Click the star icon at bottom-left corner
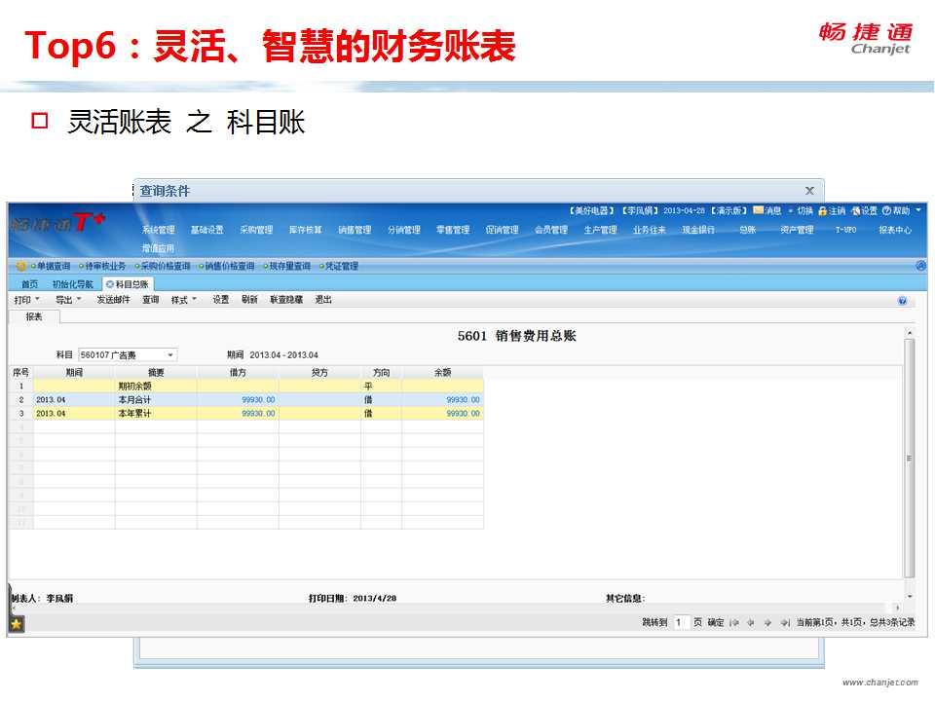Viewport: 935px width, 701px height. [17, 624]
